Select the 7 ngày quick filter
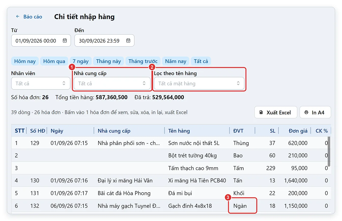The height and width of the screenshot is (221, 342). (81, 61)
